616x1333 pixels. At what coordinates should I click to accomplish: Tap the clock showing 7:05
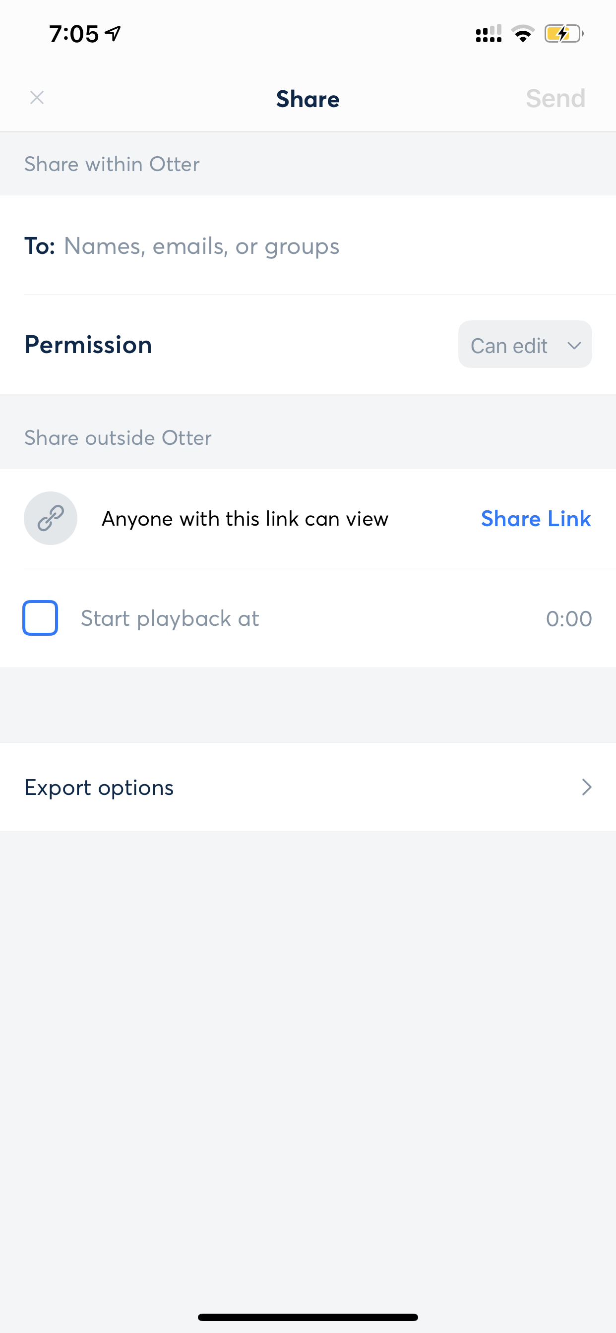point(74,34)
